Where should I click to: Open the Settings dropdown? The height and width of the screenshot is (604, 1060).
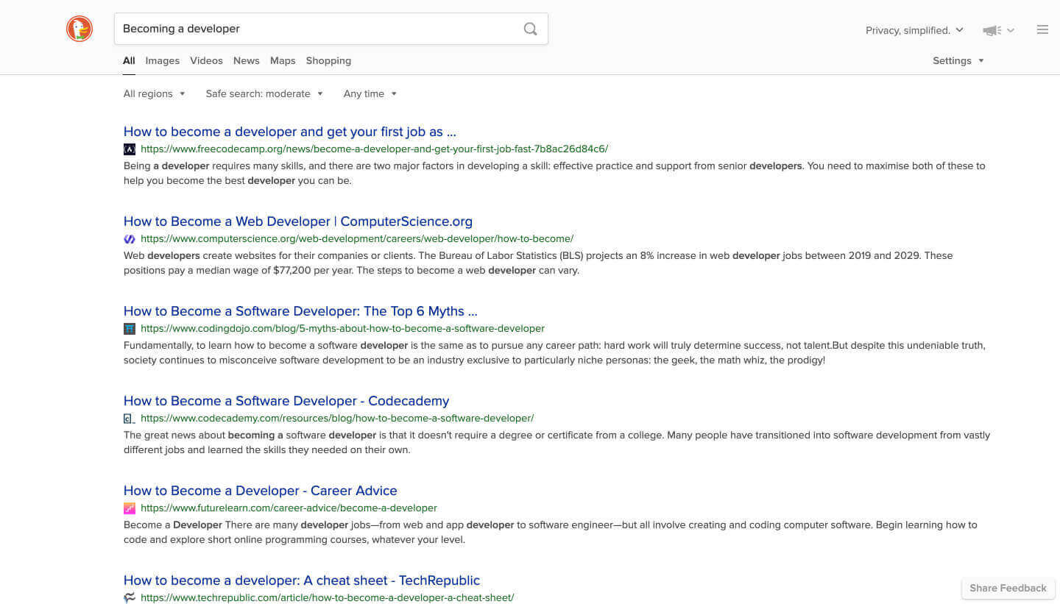tap(958, 60)
